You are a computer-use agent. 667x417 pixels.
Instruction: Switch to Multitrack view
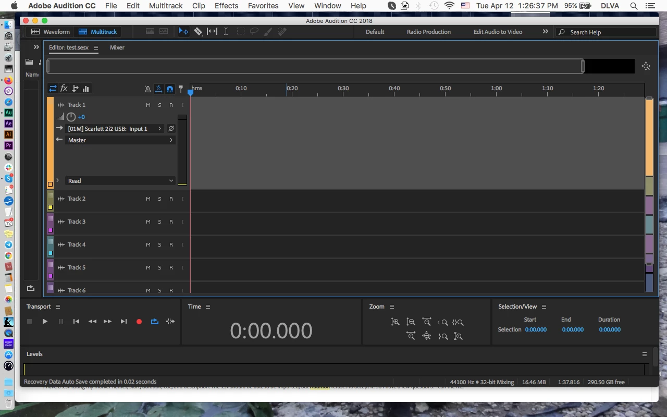tap(98, 32)
